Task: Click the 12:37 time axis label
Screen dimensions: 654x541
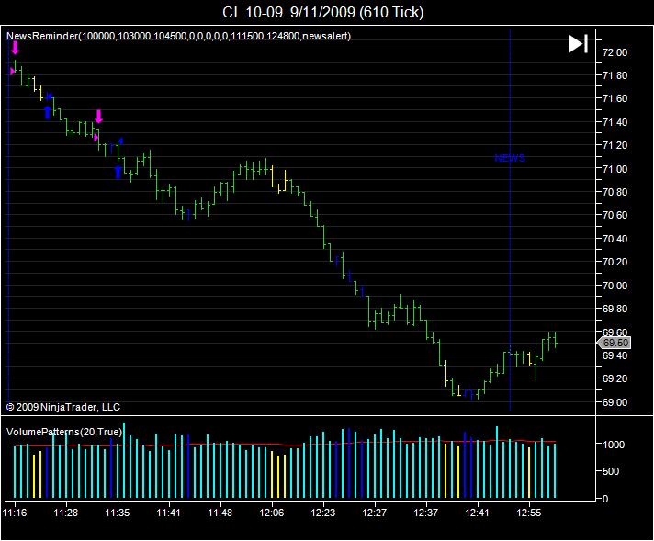Action: 426,513
